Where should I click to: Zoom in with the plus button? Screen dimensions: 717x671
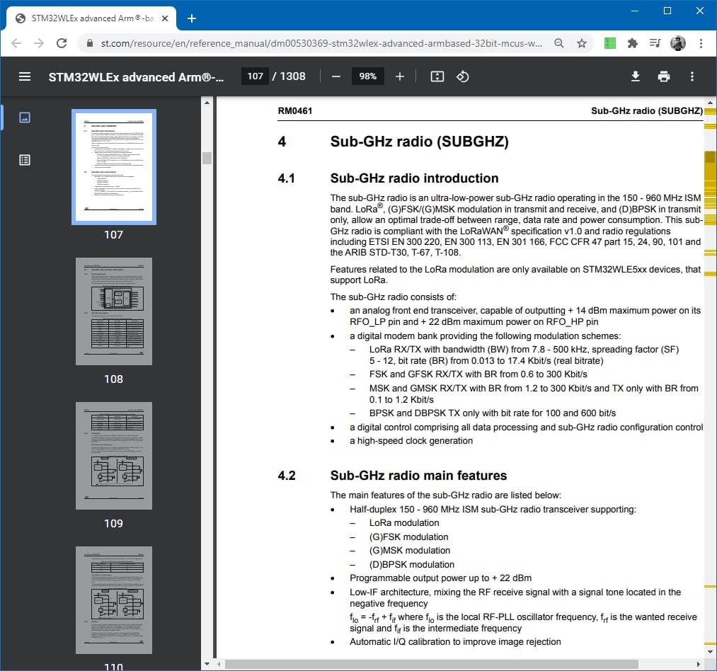[x=400, y=76]
